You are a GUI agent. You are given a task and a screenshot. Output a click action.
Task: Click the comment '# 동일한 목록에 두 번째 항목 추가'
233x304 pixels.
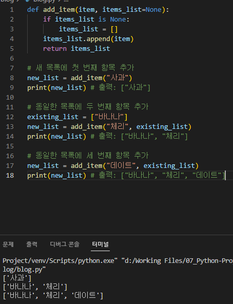pos(88,107)
